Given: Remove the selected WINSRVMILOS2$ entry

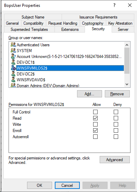Looking at the screenshot, I should pyautogui.click(x=117, y=94).
